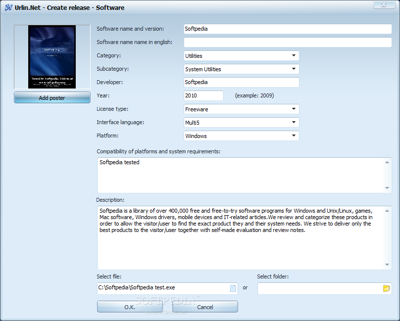Click the folder browse icon in Select folder
400x321 pixels.
387,288
